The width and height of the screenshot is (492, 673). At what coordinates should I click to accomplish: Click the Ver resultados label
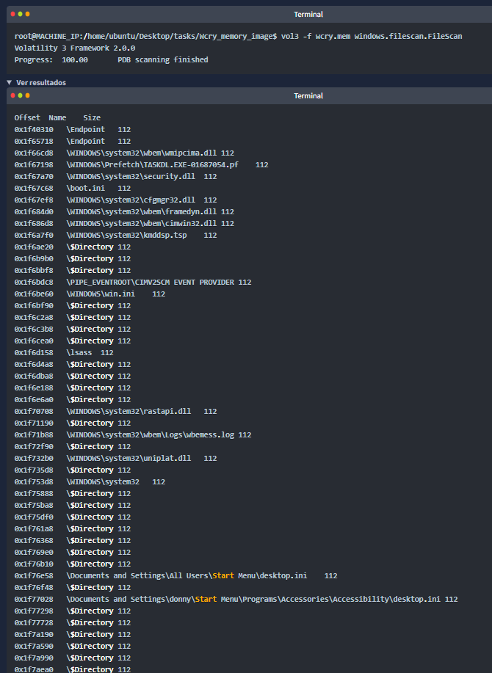41,82
